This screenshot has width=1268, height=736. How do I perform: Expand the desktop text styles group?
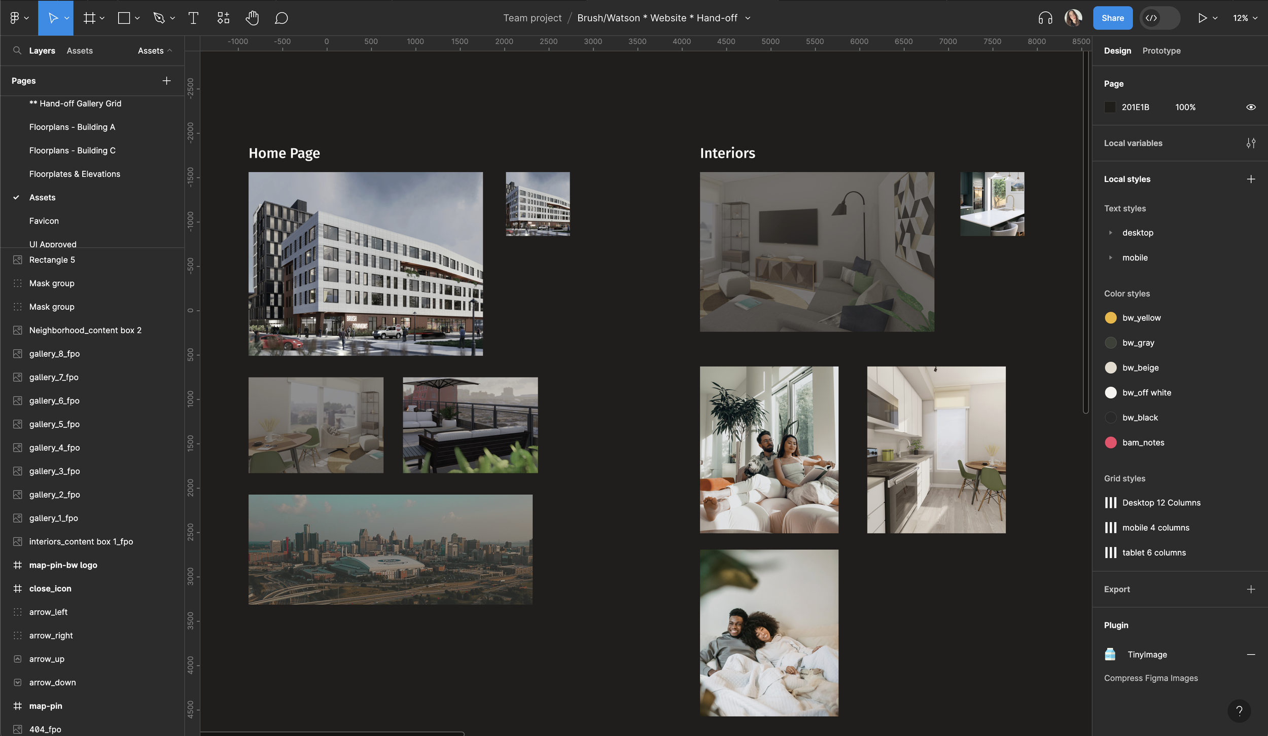coord(1110,233)
